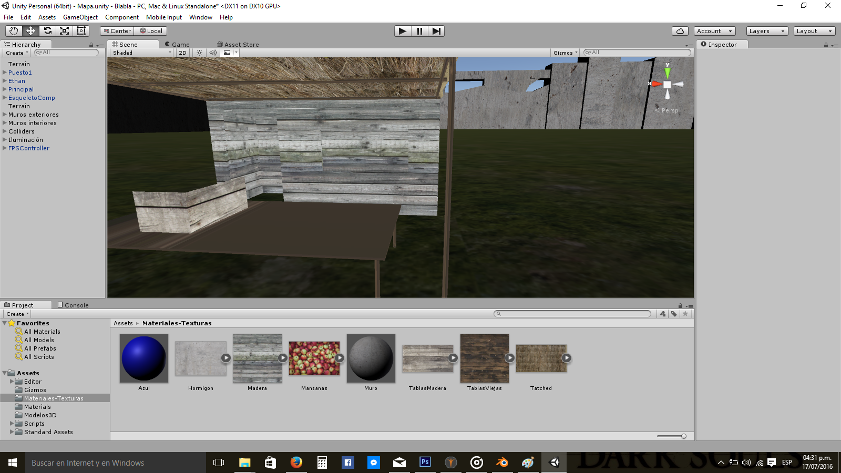Screen dimensions: 841x473
Task: Toggle scene audio speaker icon
Action: (213, 53)
